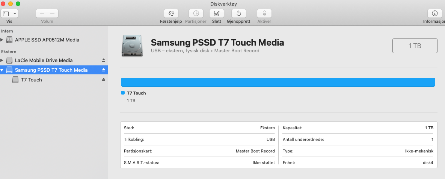
Task: Click the add volume plus button
Action: [x=41, y=13]
